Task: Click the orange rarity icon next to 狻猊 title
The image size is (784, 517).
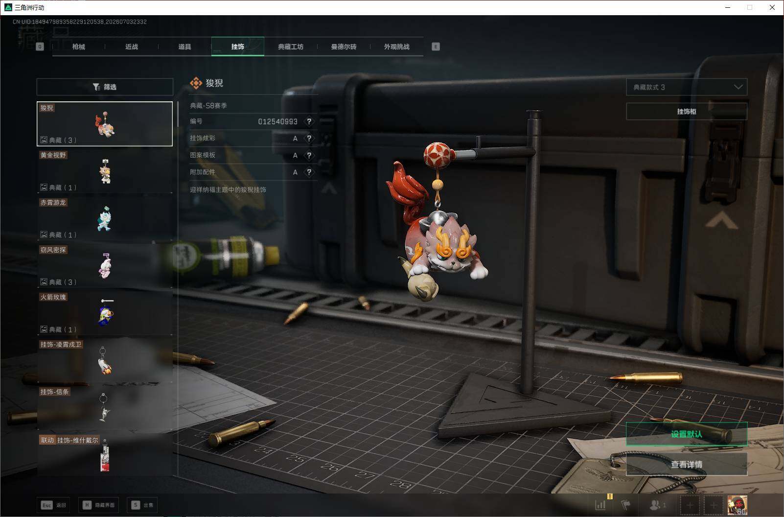Action: click(196, 83)
